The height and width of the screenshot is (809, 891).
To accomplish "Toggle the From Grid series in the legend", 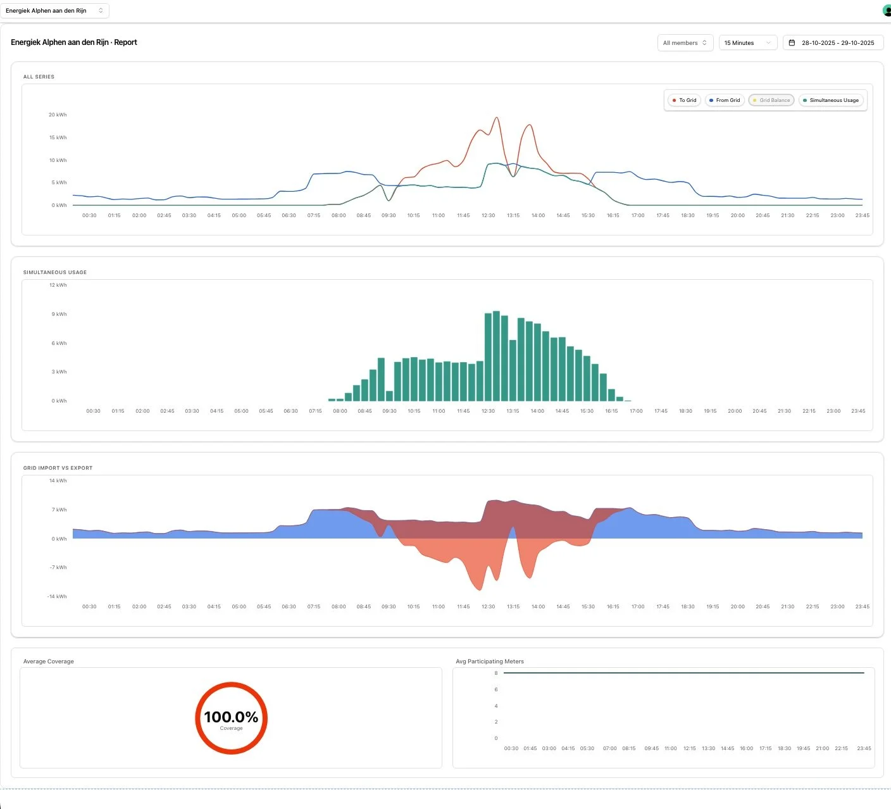I will pos(725,100).
